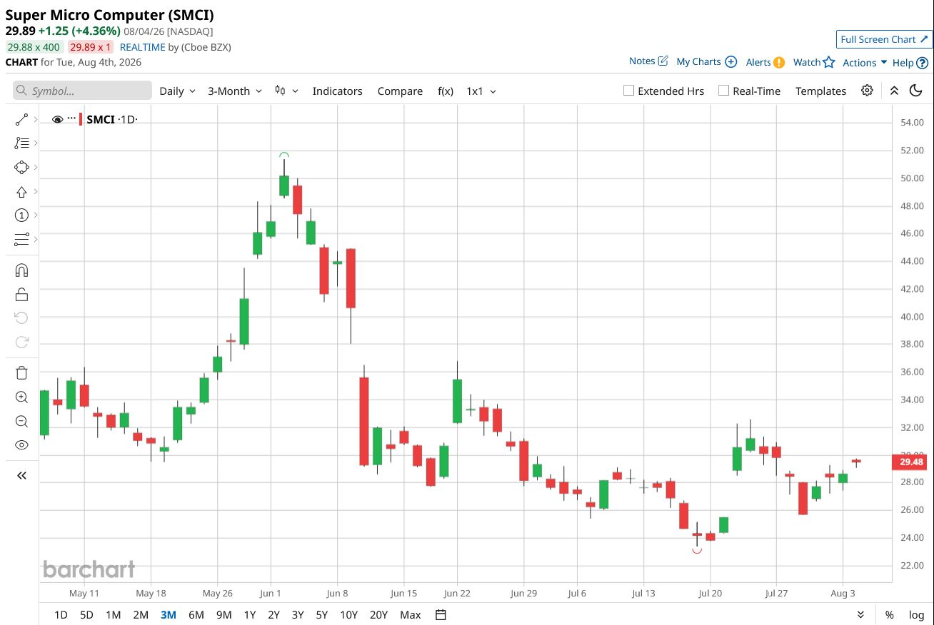Expand the small arrow beside the shapes tool
This screenshot has height=625, width=934.
35,167
